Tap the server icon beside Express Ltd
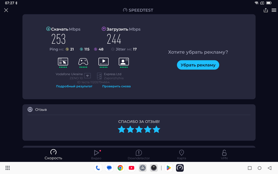278x174 pixels. click(99, 76)
